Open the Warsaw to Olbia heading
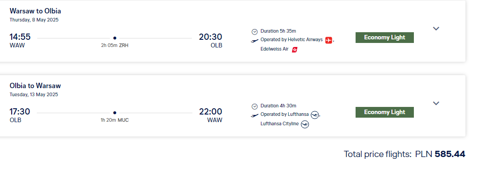 (x=35, y=11)
